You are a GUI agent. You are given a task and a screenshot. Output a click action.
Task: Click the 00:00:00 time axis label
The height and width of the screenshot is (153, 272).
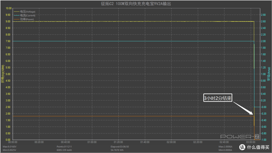[x=13, y=142]
